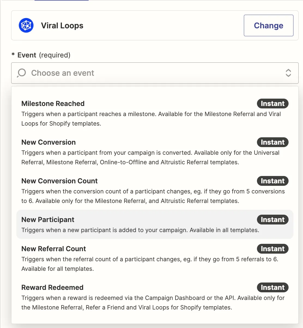This screenshot has height=328, width=303.
Task: Select the Reward Redeemed event
Action: [x=155, y=297]
